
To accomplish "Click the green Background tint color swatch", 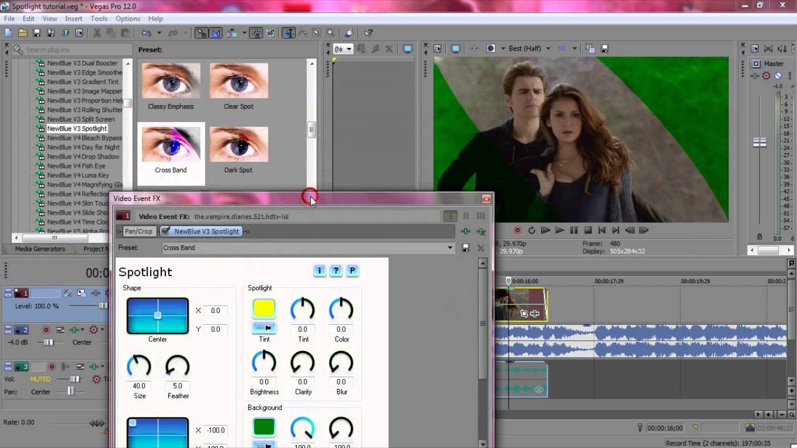I will click(x=264, y=427).
